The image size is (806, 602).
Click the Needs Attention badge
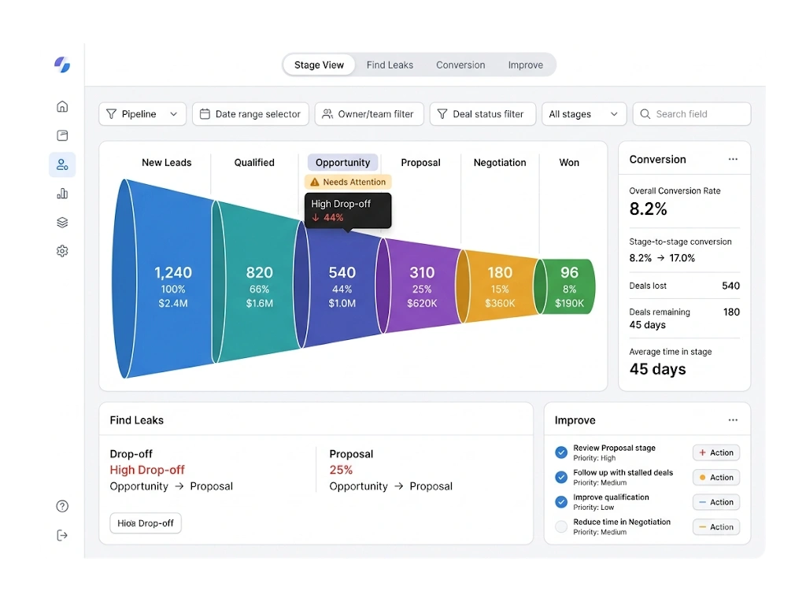(x=348, y=182)
